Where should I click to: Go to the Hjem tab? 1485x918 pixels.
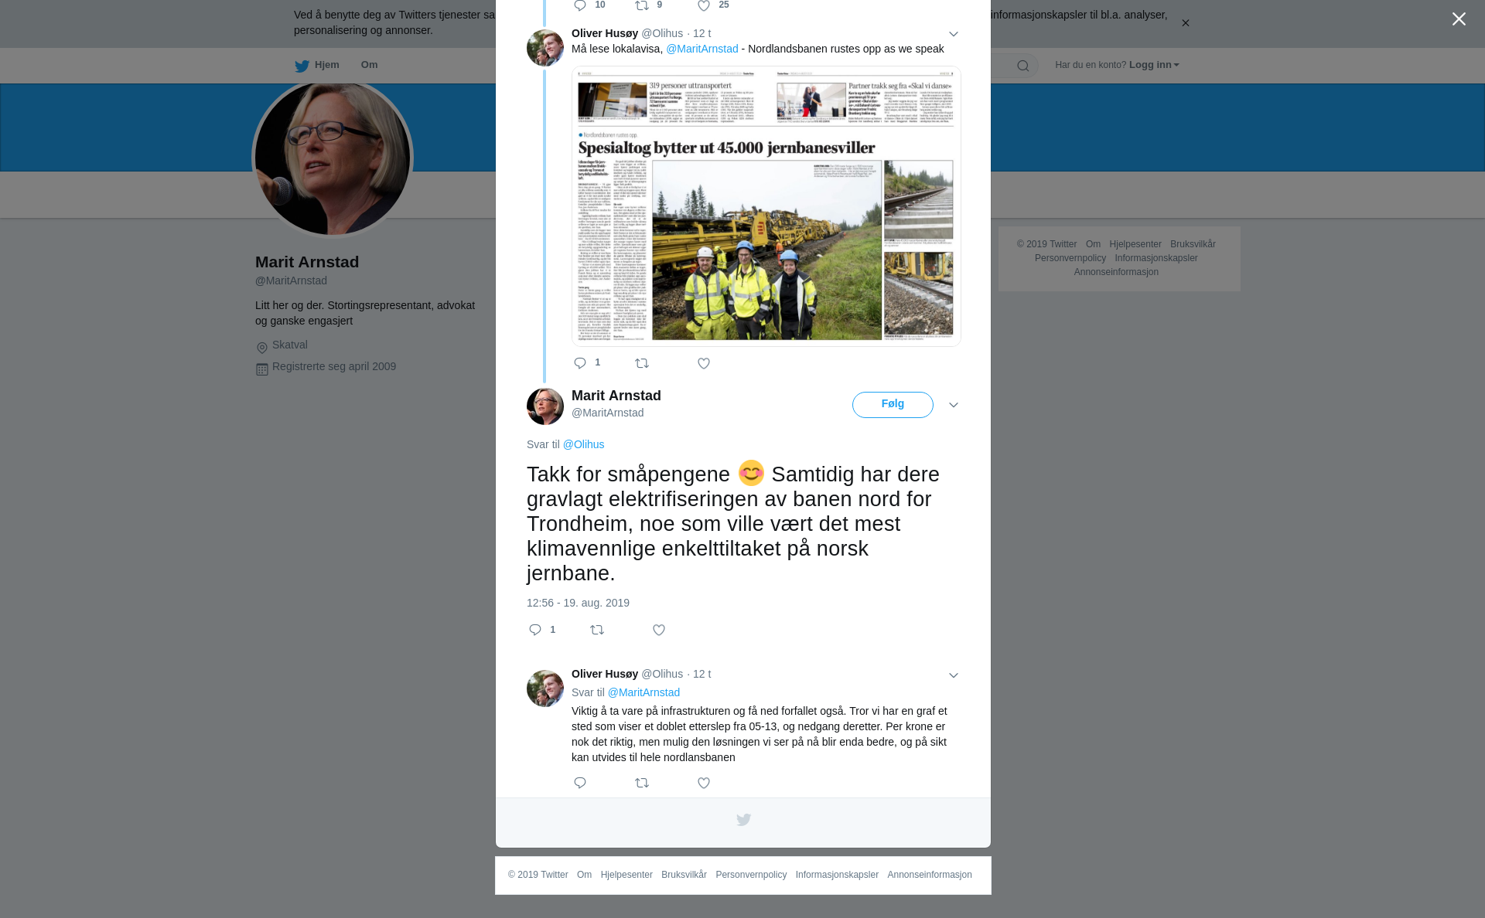[317, 65]
